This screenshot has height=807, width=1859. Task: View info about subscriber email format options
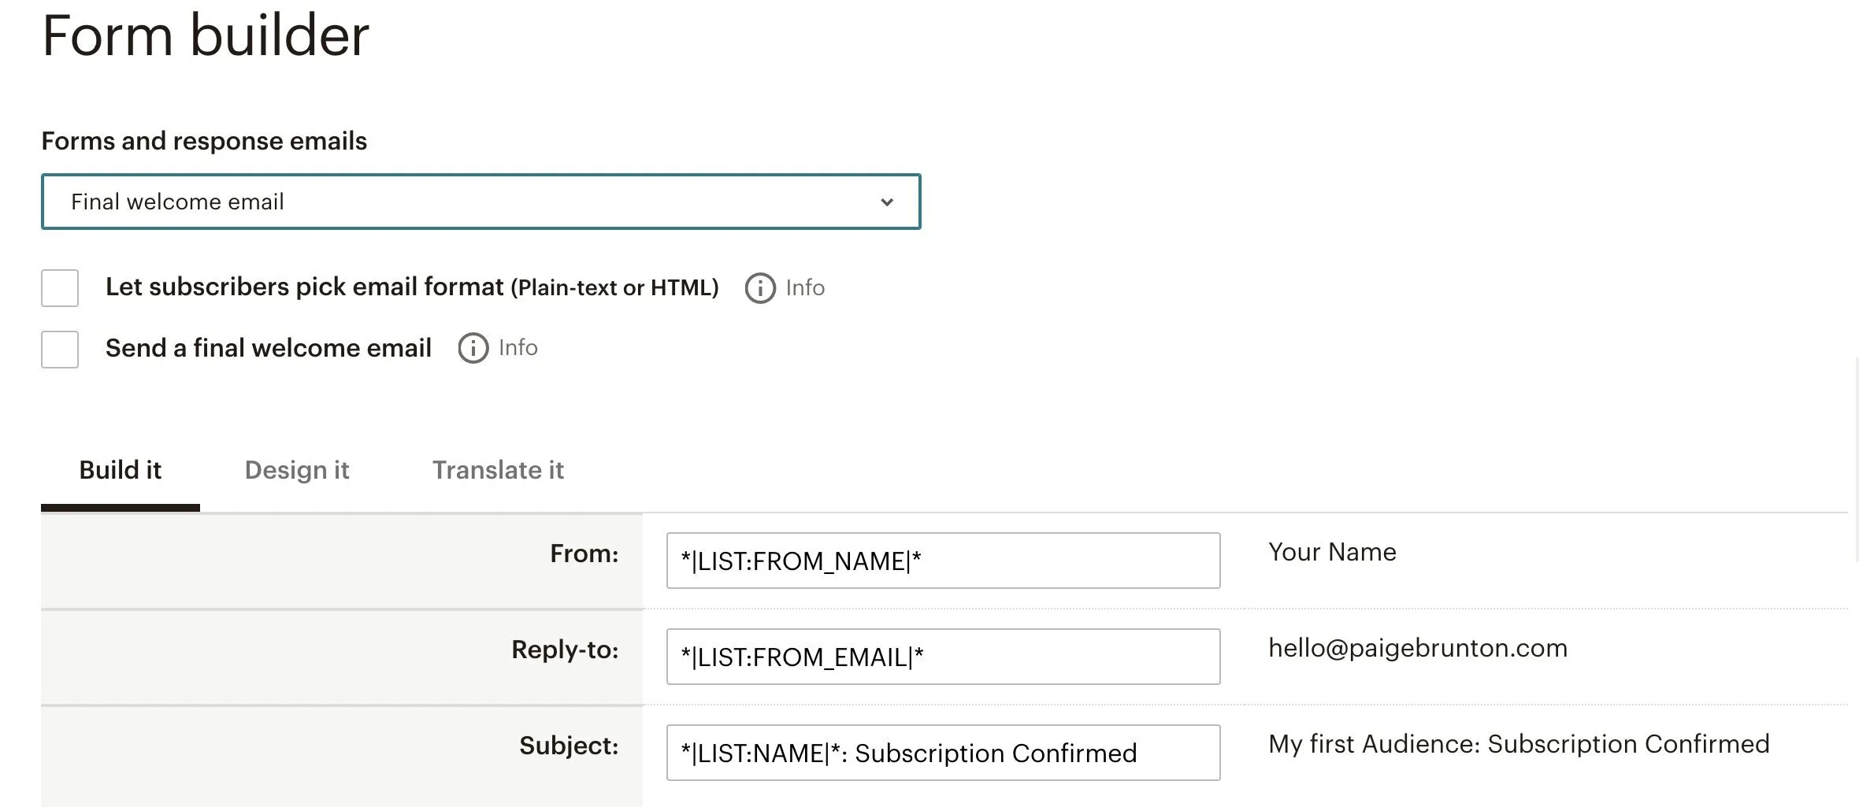[759, 288]
